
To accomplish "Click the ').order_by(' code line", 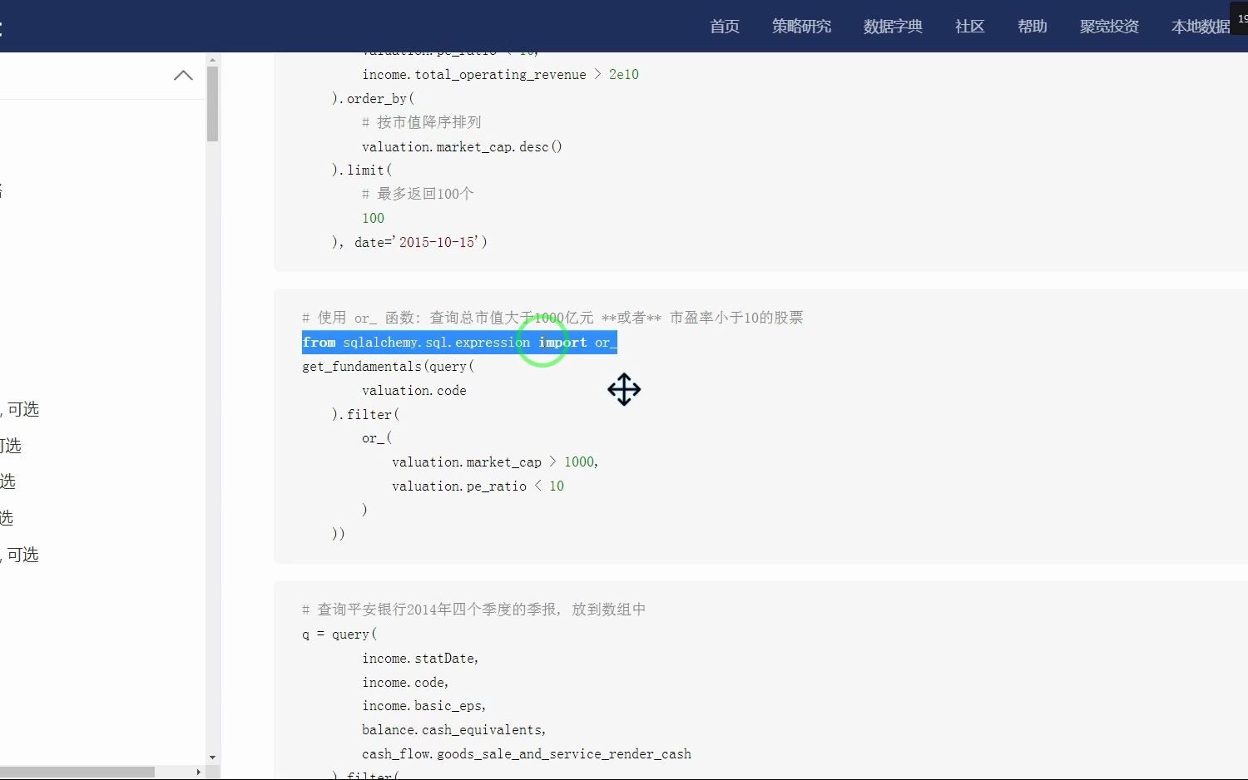I will (x=373, y=99).
